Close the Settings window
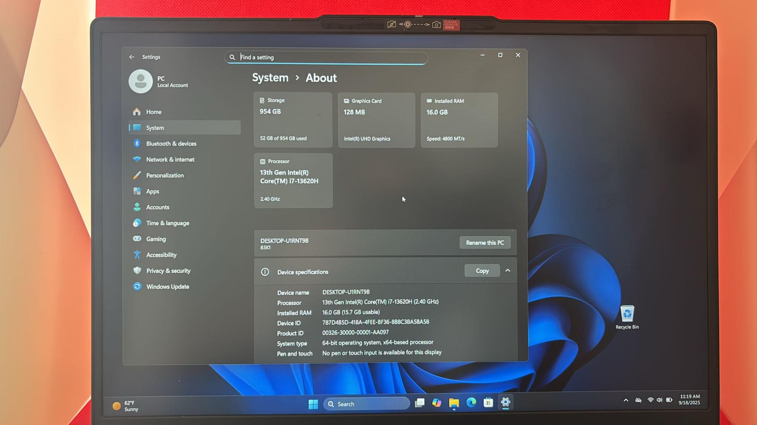757x425 pixels. click(x=518, y=55)
